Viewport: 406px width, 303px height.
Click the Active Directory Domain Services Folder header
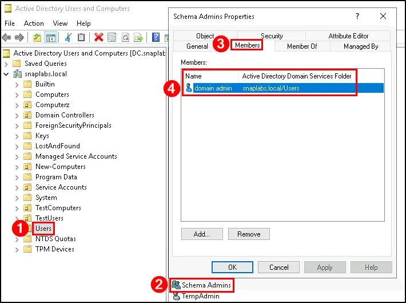[297, 76]
